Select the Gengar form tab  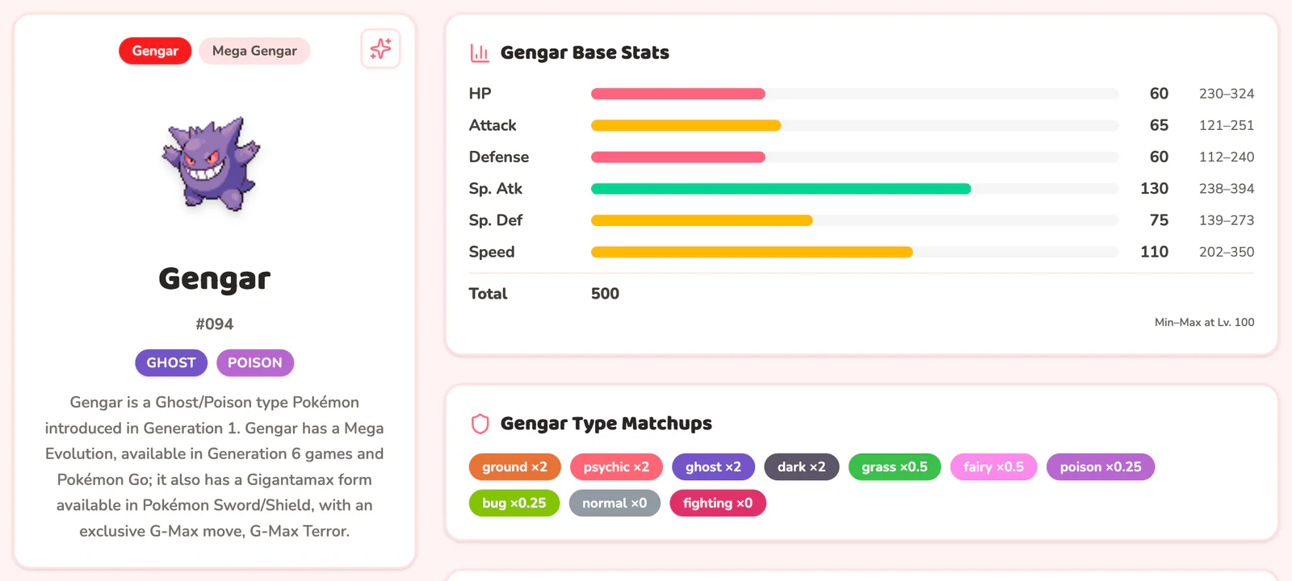click(155, 51)
